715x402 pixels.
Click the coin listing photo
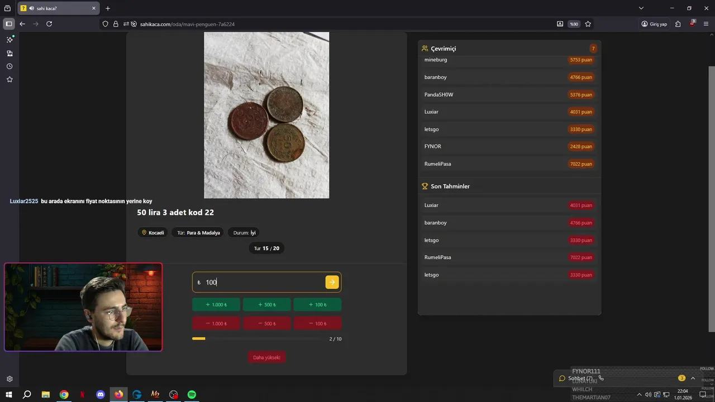[266, 115]
